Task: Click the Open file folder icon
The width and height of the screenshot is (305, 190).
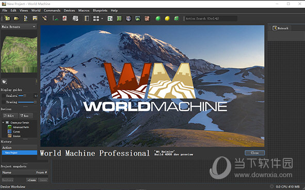Action: 17,18
